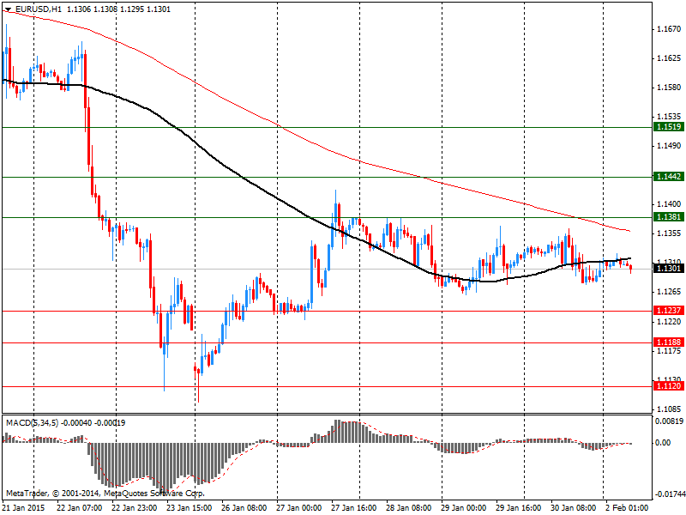Click the 1.1220 price scale value
The height and width of the screenshot is (515, 686).
pos(670,321)
